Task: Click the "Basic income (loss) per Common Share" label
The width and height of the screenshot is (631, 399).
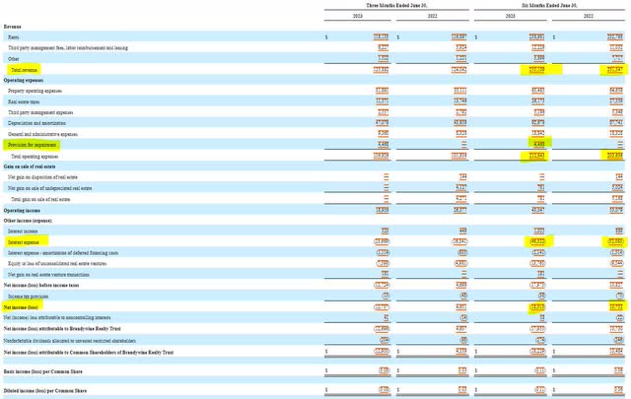Action: pos(42,371)
